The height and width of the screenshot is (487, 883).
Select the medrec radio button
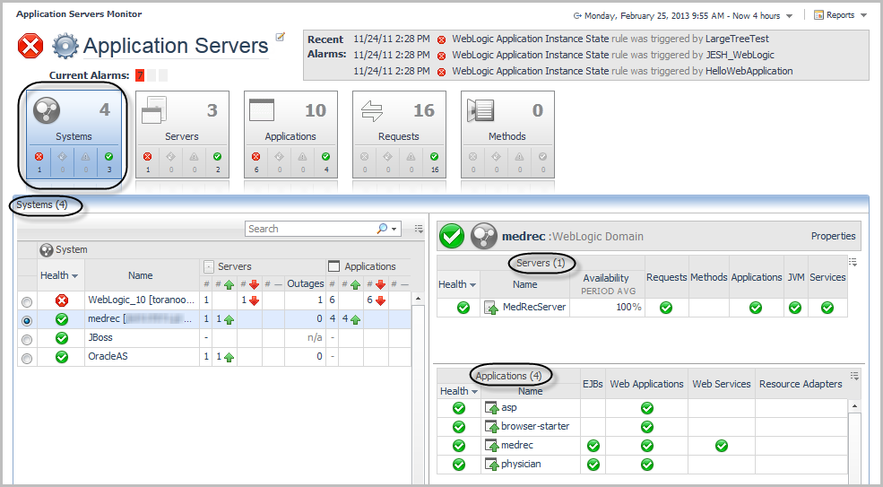click(27, 321)
